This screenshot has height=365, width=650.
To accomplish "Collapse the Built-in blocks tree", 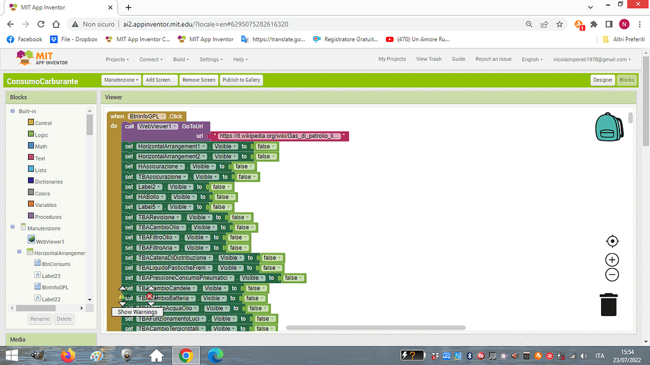I will [13, 111].
